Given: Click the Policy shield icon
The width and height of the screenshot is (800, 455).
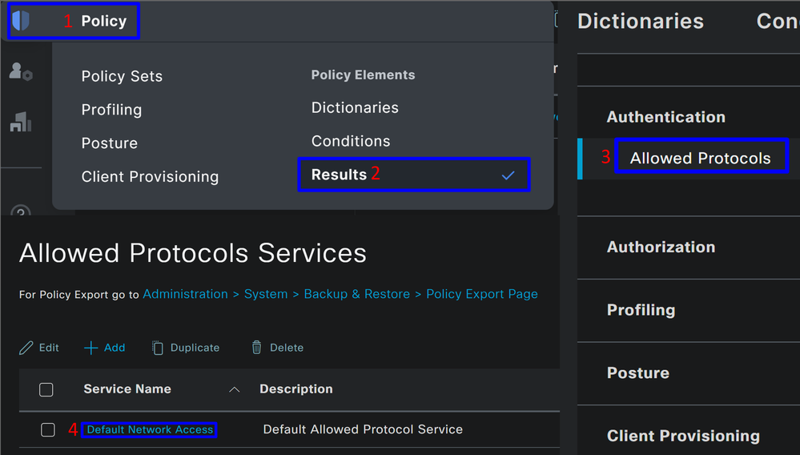Looking at the screenshot, I should tap(21, 21).
